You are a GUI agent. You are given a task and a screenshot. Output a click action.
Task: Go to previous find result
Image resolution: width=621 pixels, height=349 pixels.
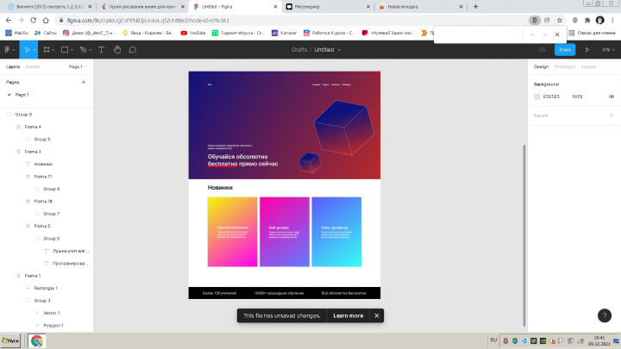coord(532,34)
